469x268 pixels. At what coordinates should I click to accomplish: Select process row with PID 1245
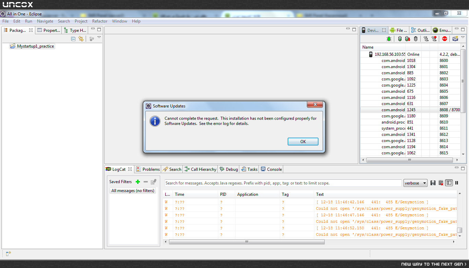(x=410, y=110)
